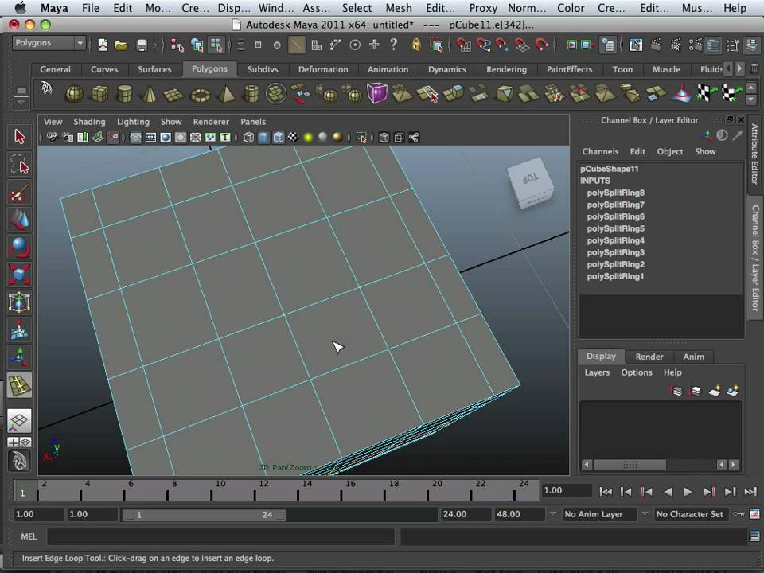Select polySplitRing8 input node
The height and width of the screenshot is (573, 764).
coord(615,193)
